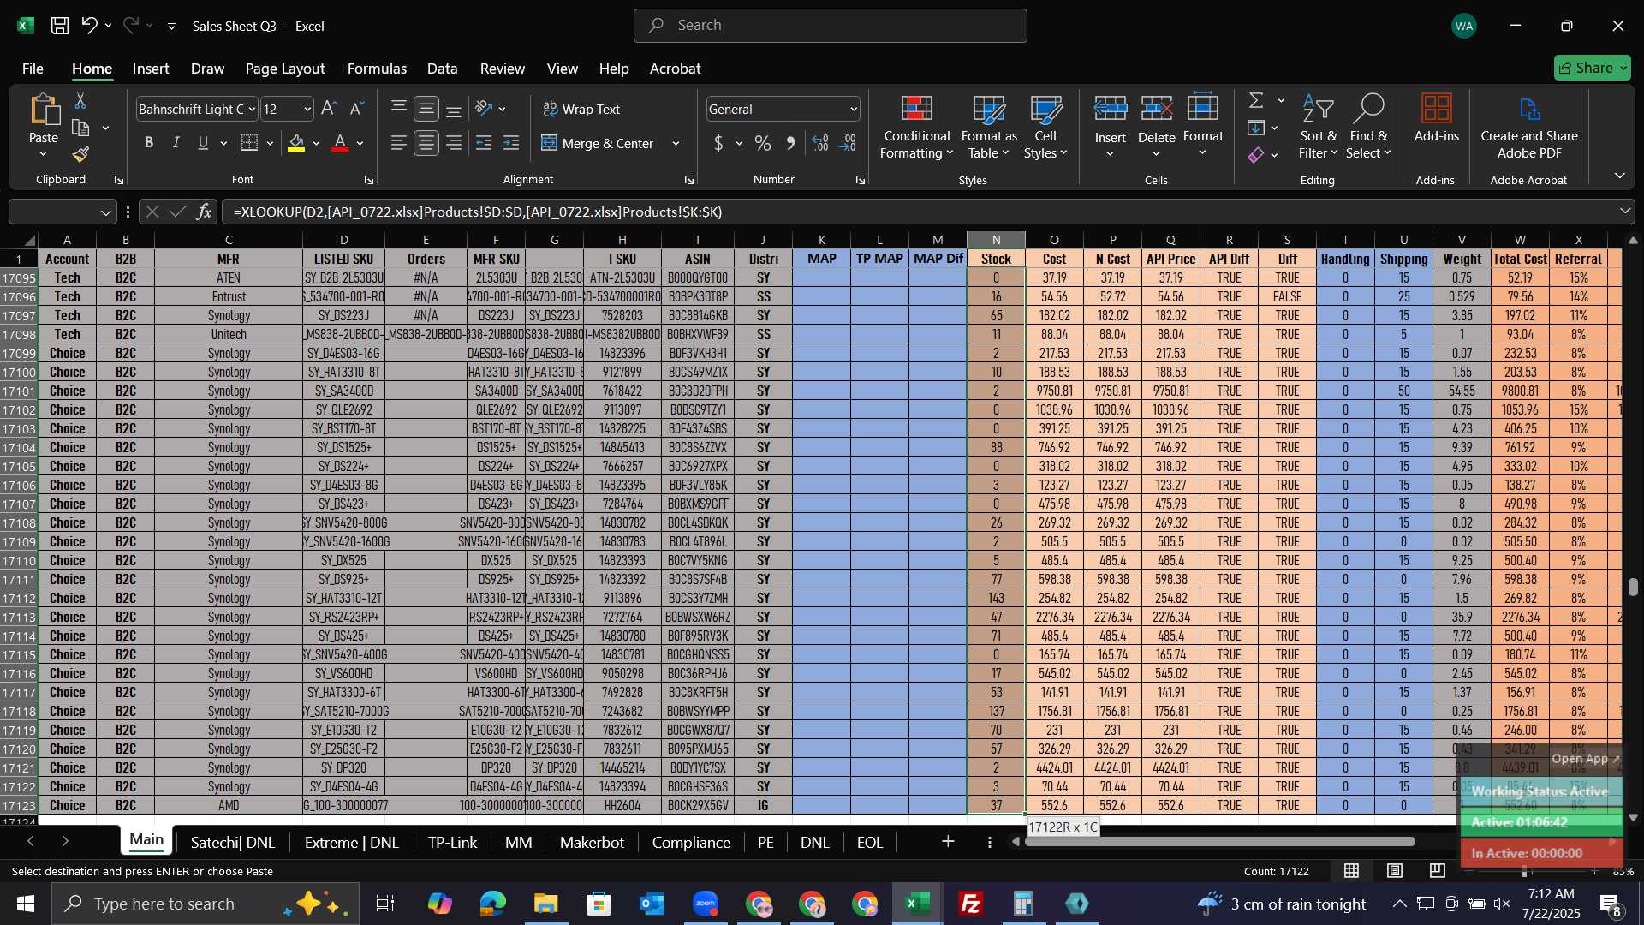The width and height of the screenshot is (1644, 925).
Task: Click the Paste clipboard icon
Action: (x=43, y=111)
